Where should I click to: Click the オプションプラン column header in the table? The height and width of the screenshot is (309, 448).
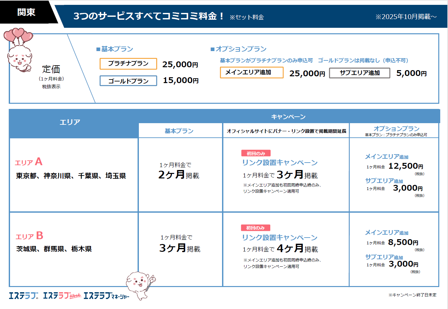coord(396,129)
